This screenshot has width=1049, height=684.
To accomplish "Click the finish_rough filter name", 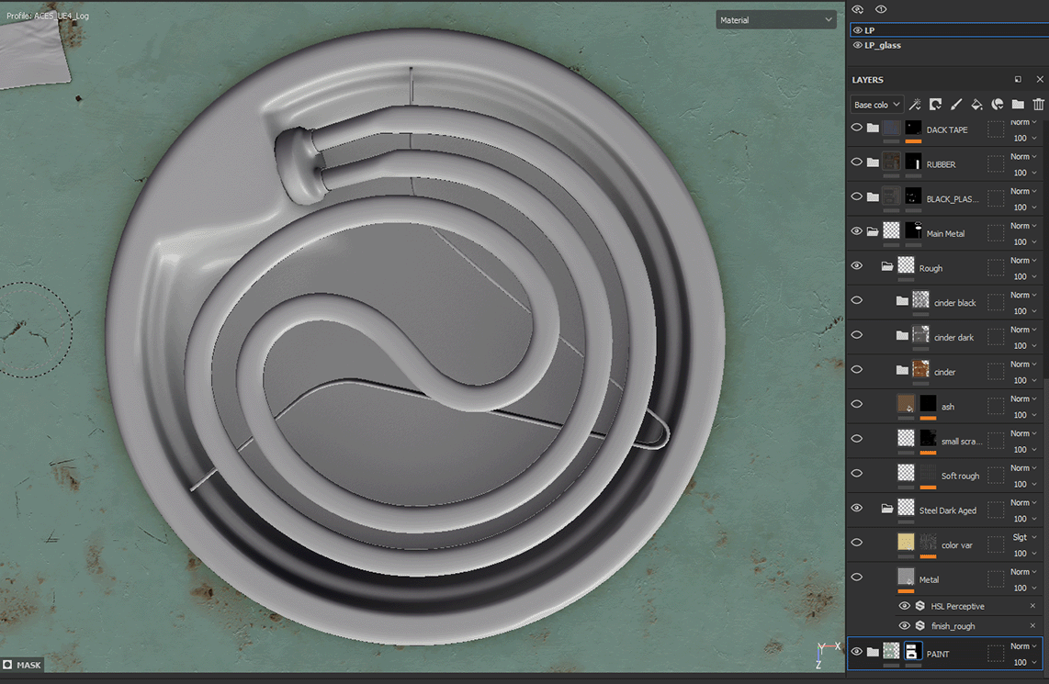I will point(953,626).
